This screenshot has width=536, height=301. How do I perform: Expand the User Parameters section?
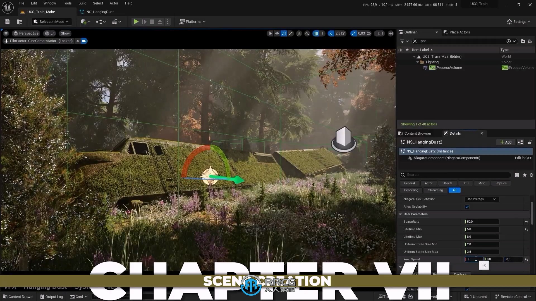(401, 214)
